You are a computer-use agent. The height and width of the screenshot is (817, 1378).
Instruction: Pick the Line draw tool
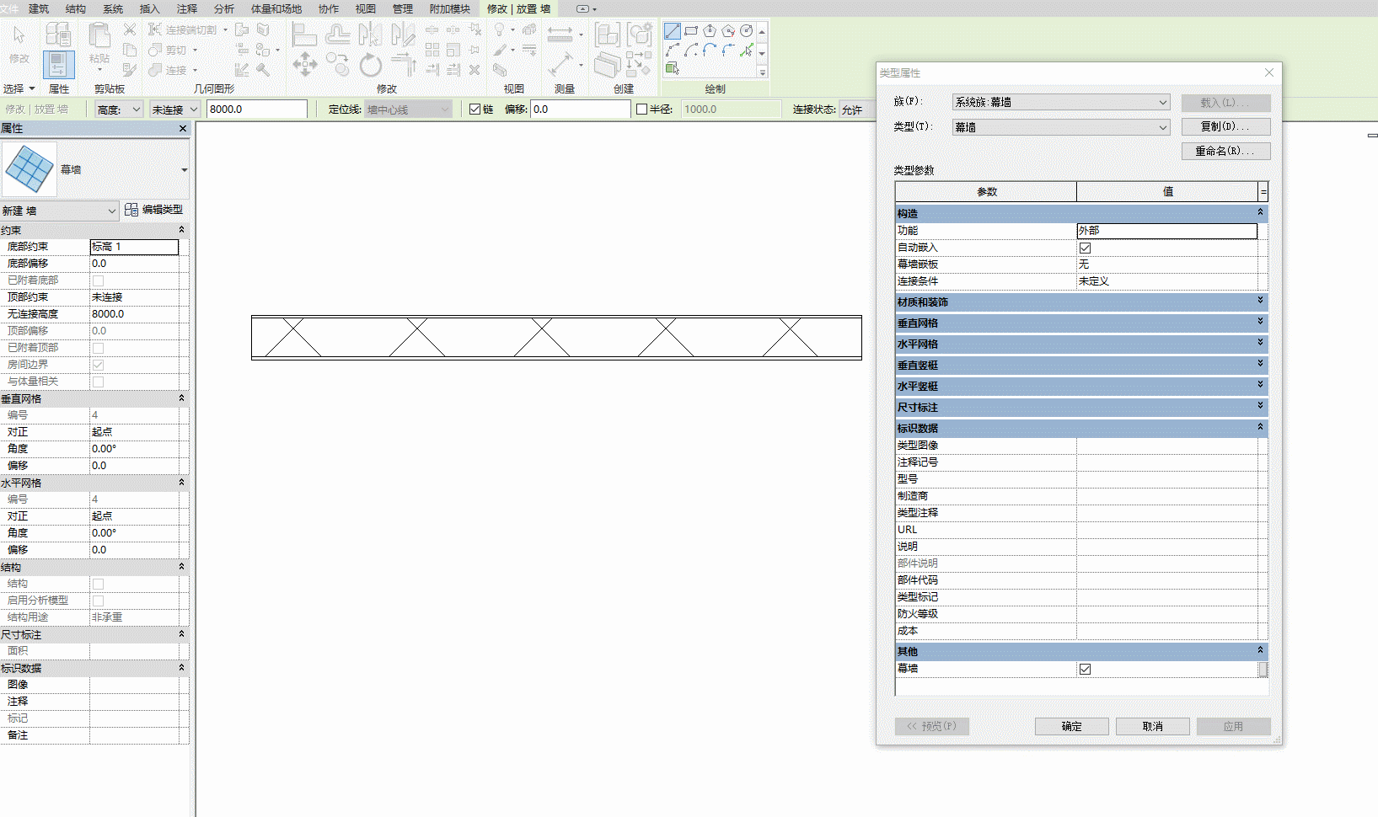(x=672, y=31)
